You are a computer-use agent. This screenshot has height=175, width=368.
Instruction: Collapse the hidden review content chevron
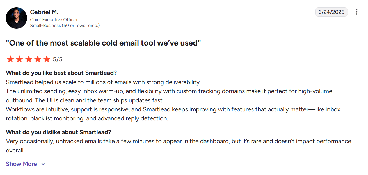[43, 164]
